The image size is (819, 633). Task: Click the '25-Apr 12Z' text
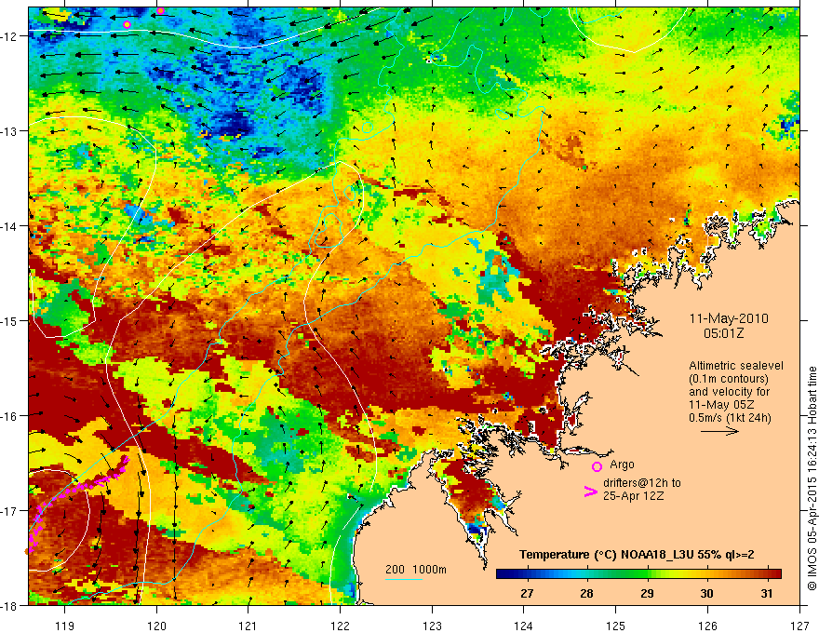tap(633, 496)
